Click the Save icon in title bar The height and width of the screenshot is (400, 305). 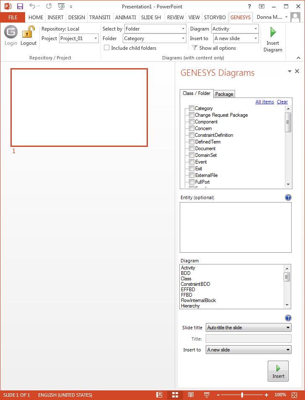pos(20,6)
